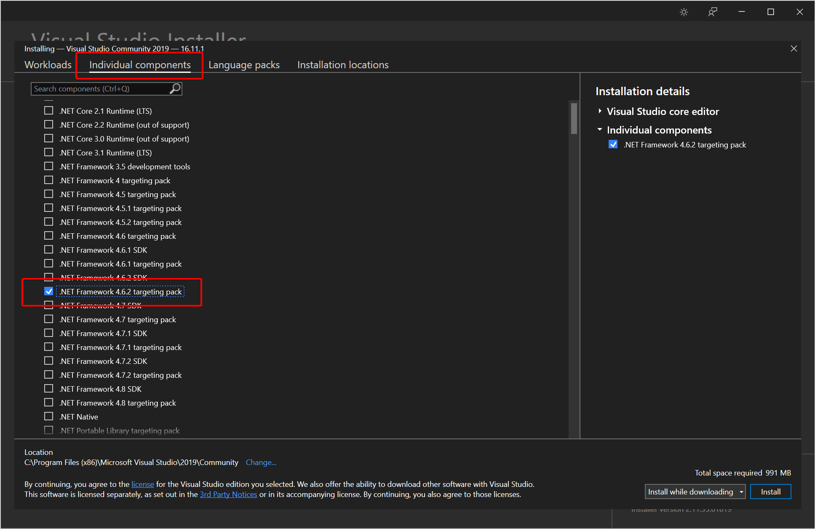Check .NET Framework 4.7.2 SDK
815x529 pixels.
[x=49, y=361]
